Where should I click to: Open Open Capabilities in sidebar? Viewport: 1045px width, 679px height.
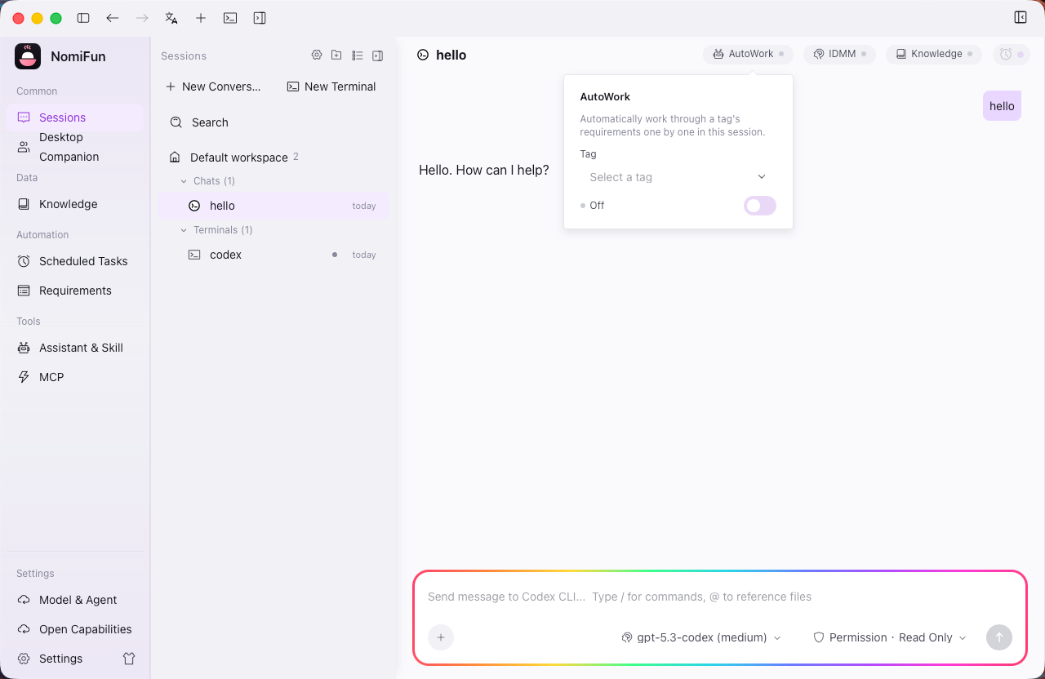[75, 629]
